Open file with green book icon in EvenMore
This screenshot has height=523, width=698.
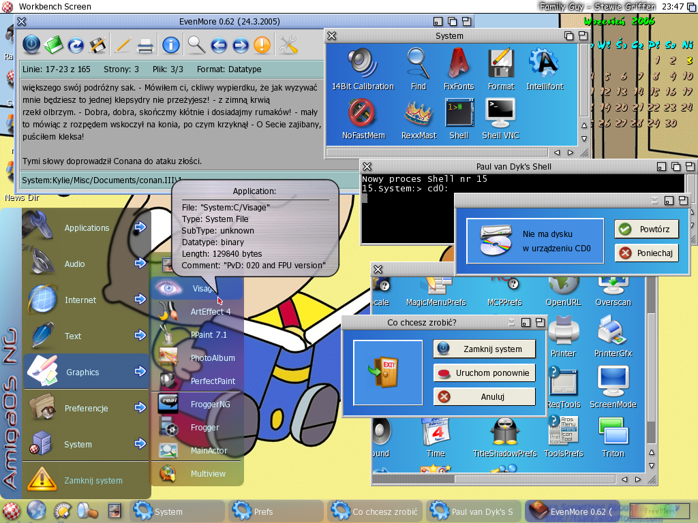[54, 45]
